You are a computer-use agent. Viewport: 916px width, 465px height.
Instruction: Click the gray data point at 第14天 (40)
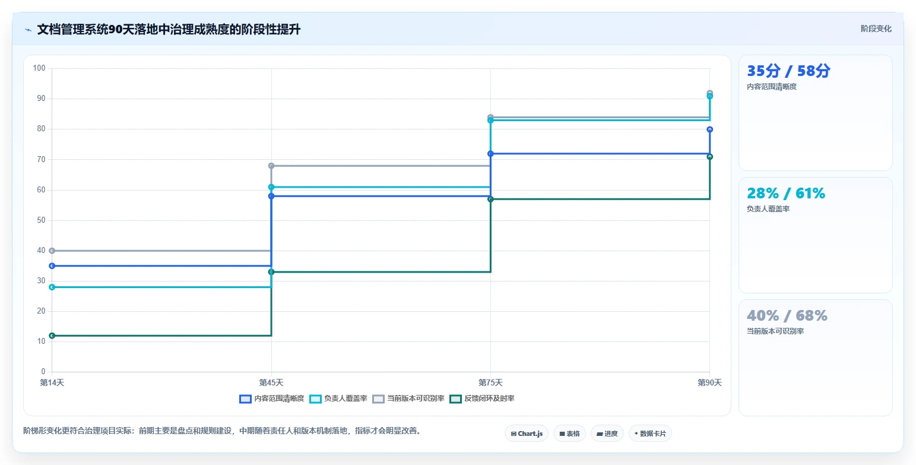(52, 251)
